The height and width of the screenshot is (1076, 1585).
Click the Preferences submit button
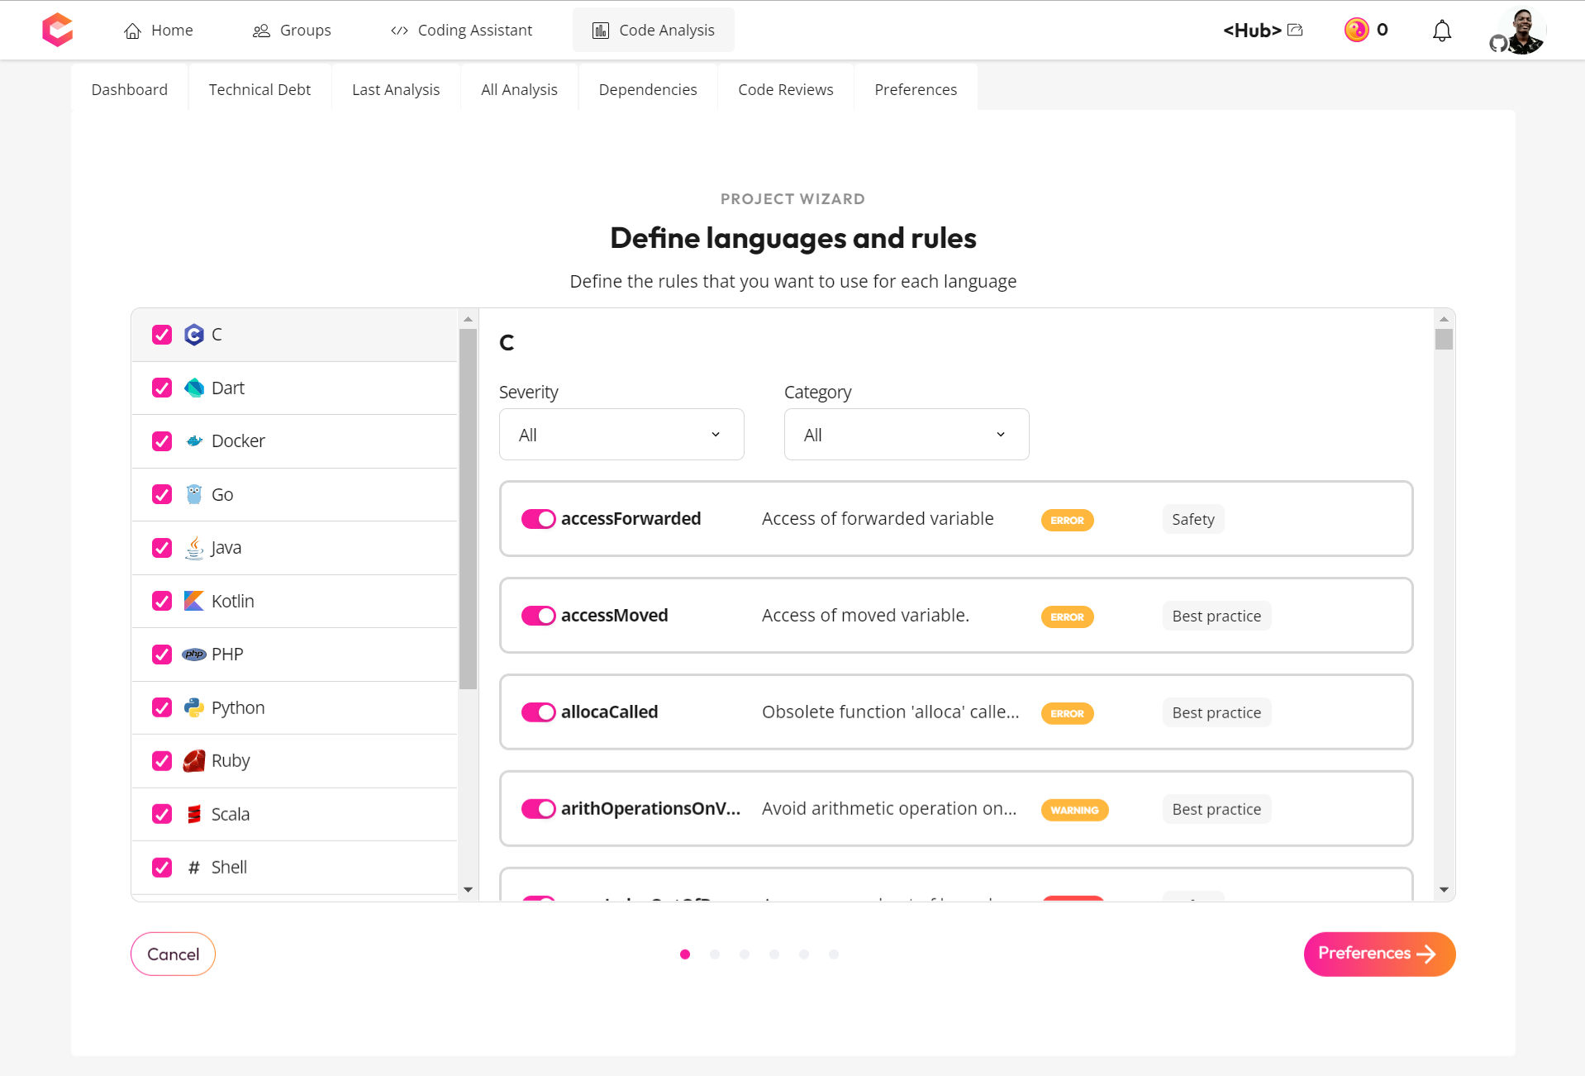coord(1378,954)
